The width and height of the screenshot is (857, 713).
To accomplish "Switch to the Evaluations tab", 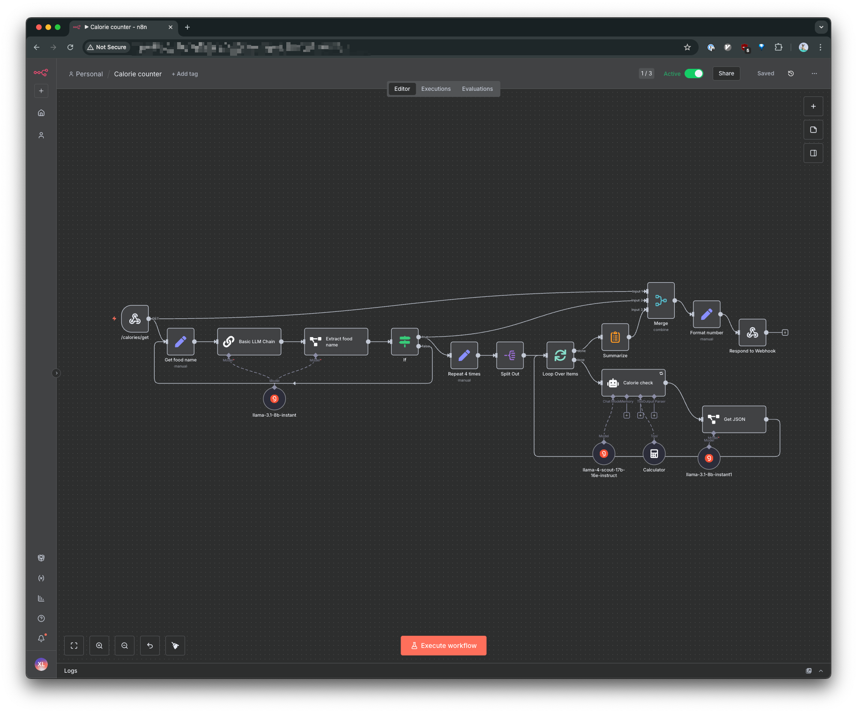I will [477, 89].
